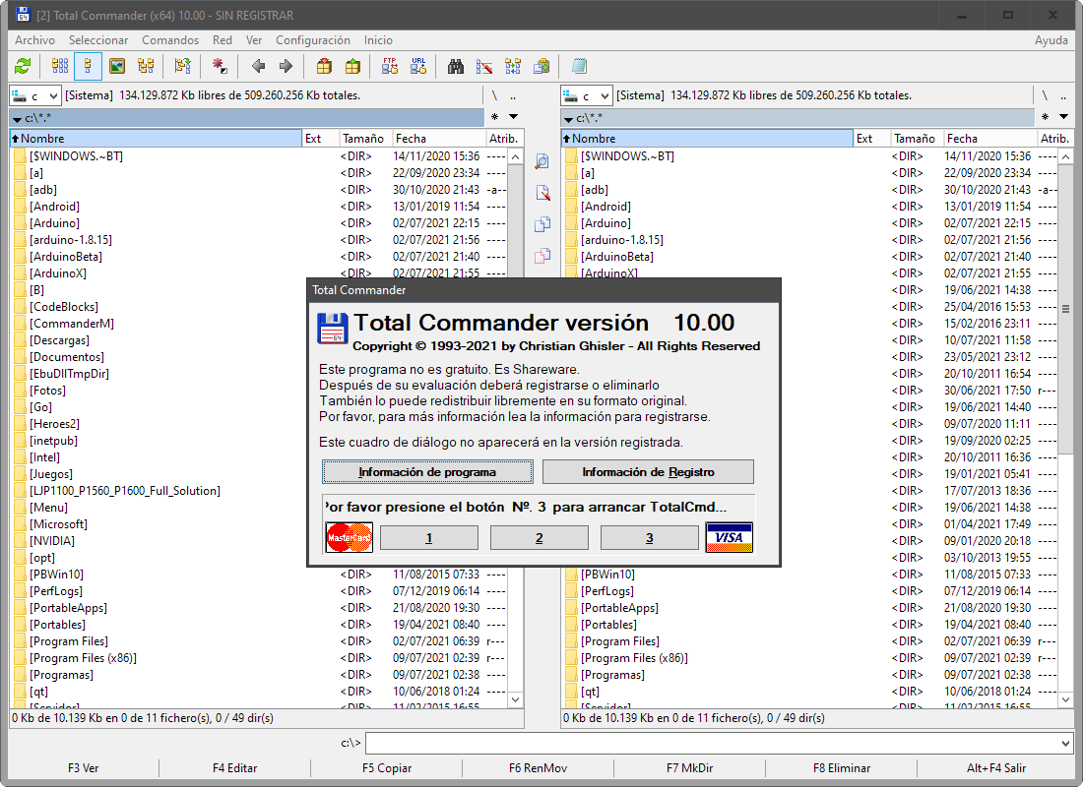
Task: Click the F8 Eliminar button
Action: [x=841, y=767]
